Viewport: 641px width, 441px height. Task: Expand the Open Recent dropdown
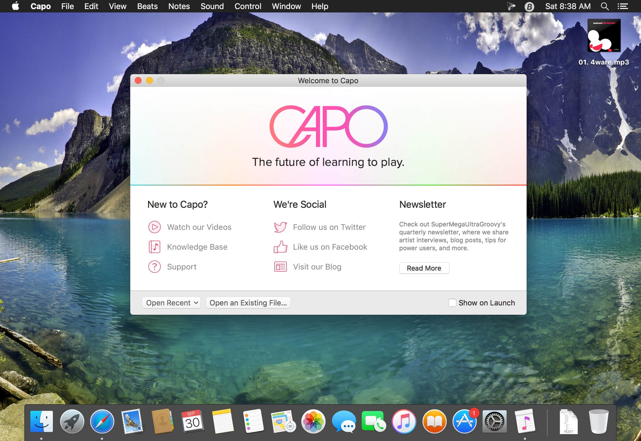point(171,303)
